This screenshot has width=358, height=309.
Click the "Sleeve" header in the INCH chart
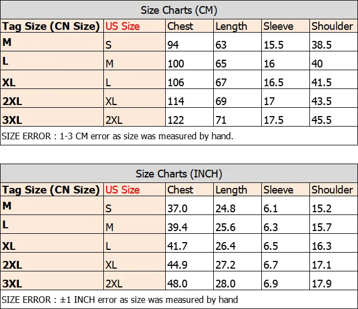278,190
